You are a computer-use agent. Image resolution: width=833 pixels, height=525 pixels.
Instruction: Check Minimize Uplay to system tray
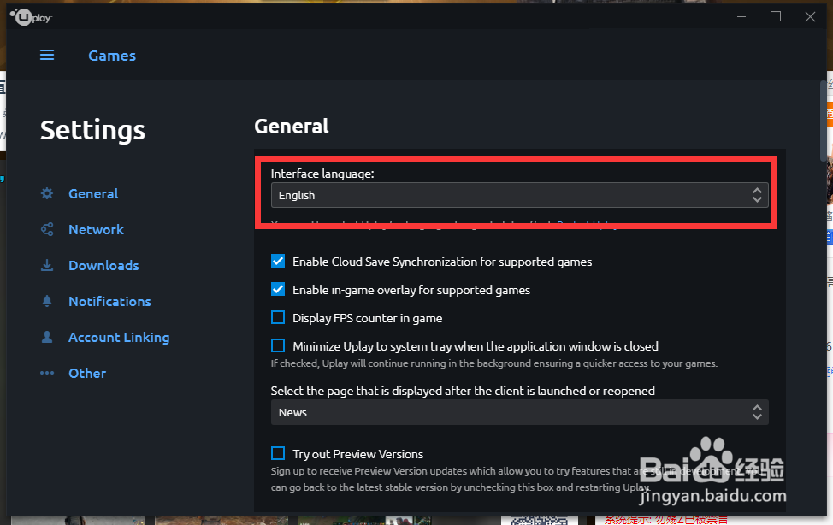tap(278, 346)
